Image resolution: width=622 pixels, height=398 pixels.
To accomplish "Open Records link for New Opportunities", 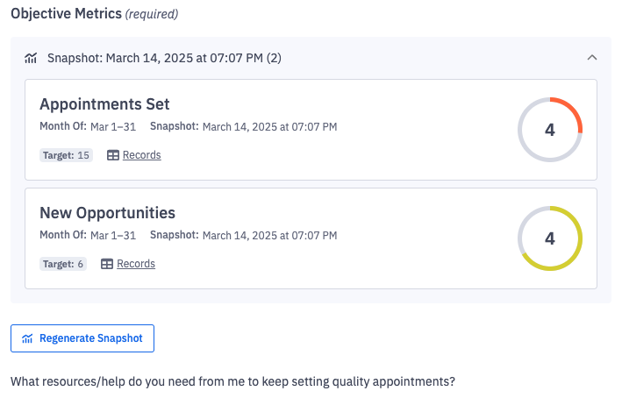I will point(136,264).
